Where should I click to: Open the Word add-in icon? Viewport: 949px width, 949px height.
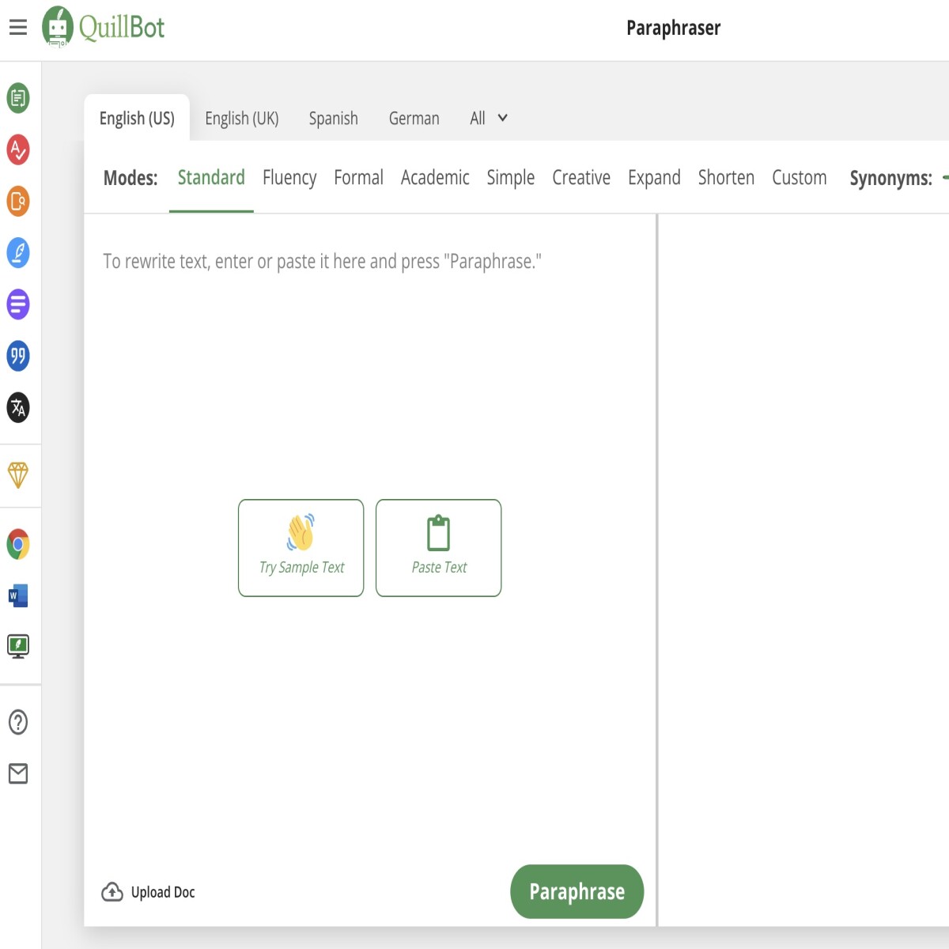[18, 595]
